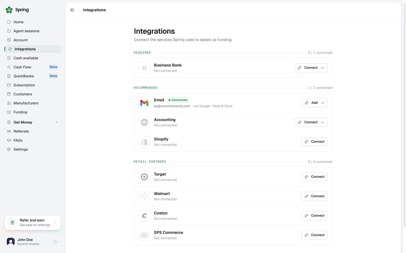The width and height of the screenshot is (406, 253).
Task: Connect the SPS Commerce integration
Action: [x=314, y=235]
